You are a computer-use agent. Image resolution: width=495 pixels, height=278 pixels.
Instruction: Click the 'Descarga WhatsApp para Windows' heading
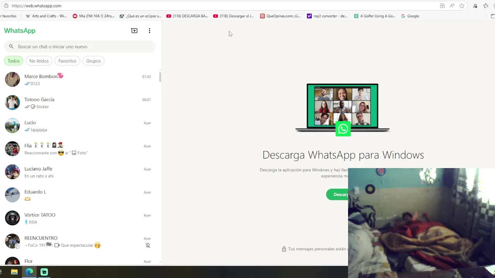point(343,155)
